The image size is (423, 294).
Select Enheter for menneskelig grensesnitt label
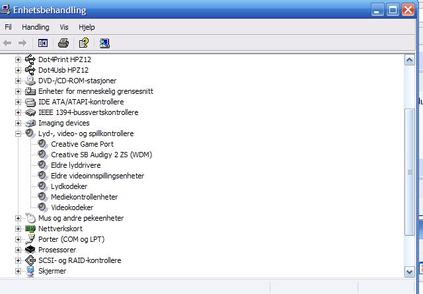pos(96,91)
